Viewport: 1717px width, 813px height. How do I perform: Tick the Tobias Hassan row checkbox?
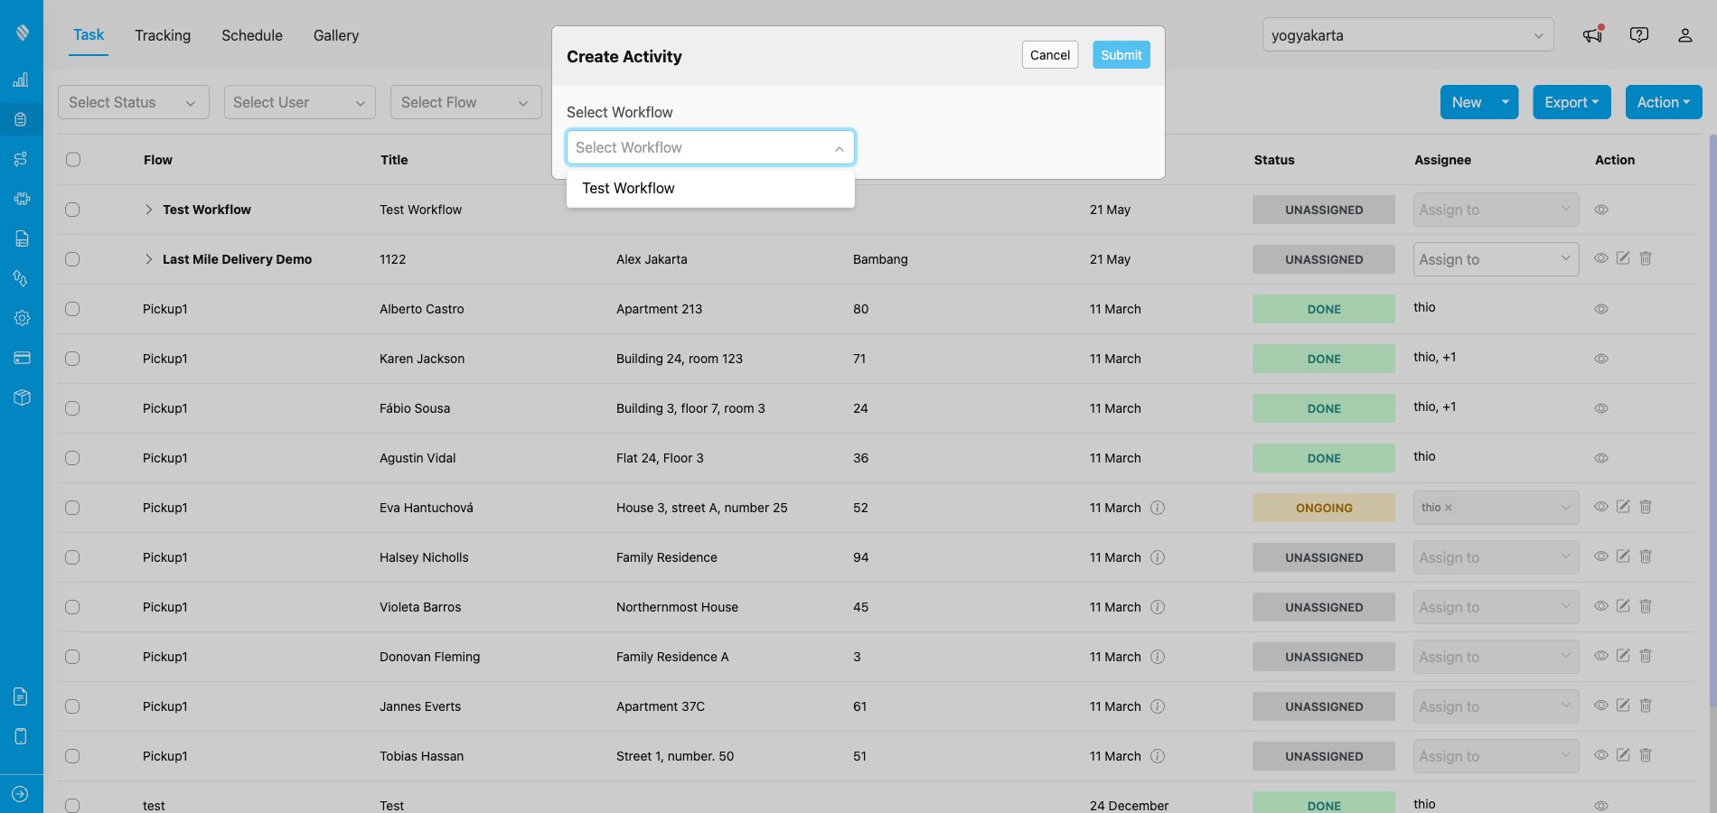tap(72, 756)
